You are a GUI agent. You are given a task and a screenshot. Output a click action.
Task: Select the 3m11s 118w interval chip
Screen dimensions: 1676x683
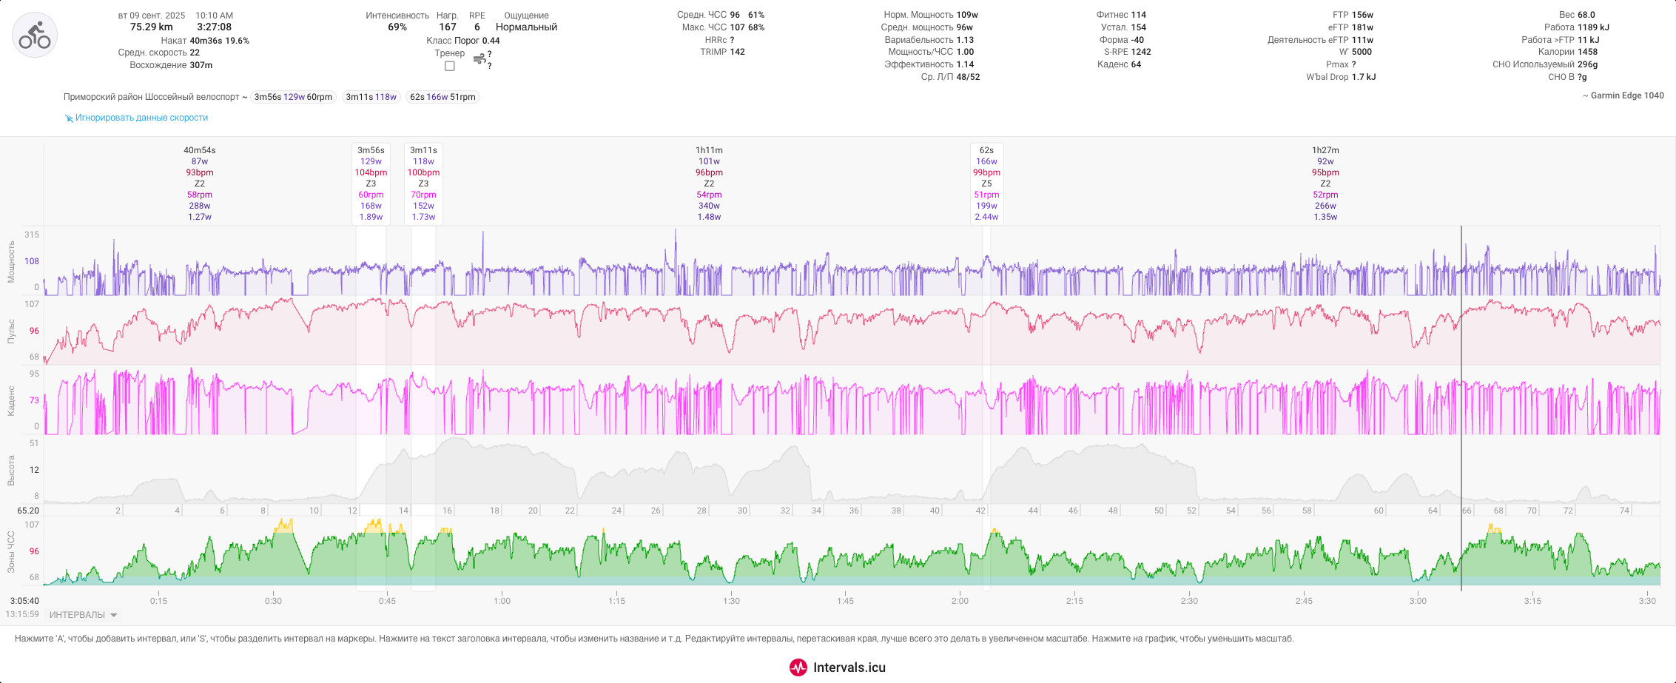371,97
